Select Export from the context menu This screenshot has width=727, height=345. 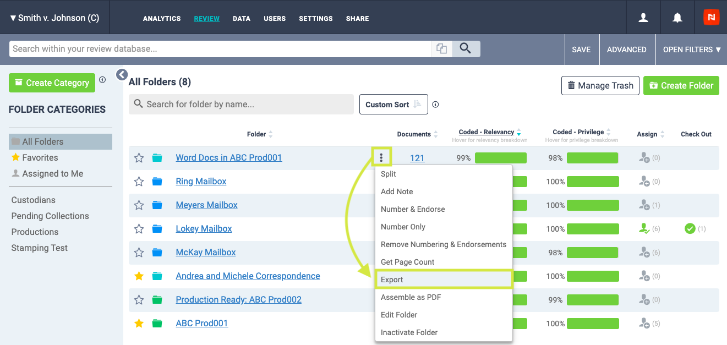pyautogui.click(x=444, y=280)
